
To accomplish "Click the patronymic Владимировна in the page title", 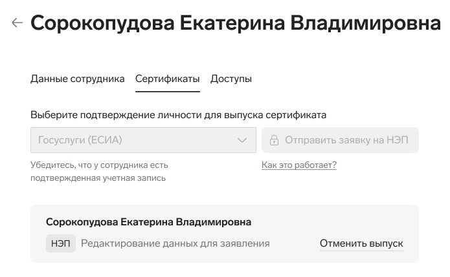I will [366, 23].
